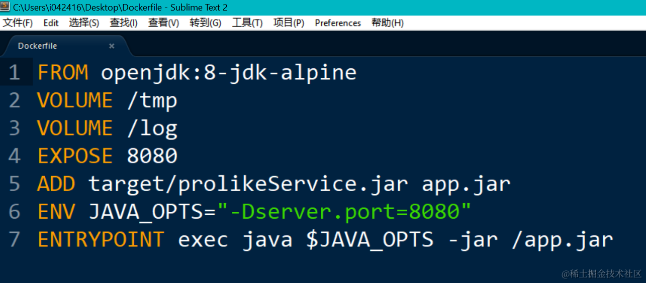Click app.jar on the ADD line
This screenshot has width=646, height=283.
pyautogui.click(x=466, y=185)
